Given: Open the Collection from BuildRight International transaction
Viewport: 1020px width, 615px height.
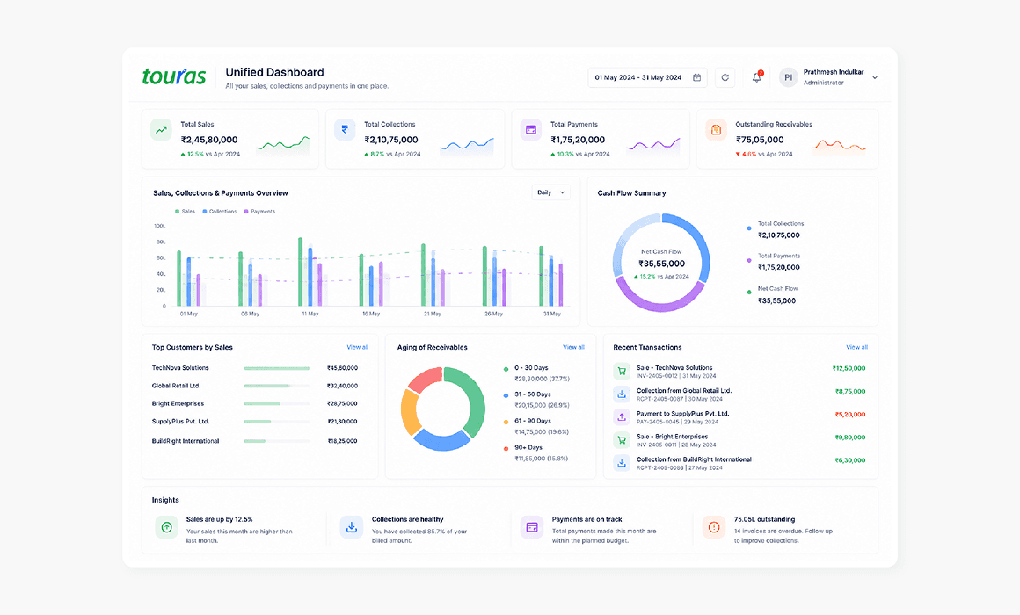Looking at the screenshot, I should tap(739, 463).
